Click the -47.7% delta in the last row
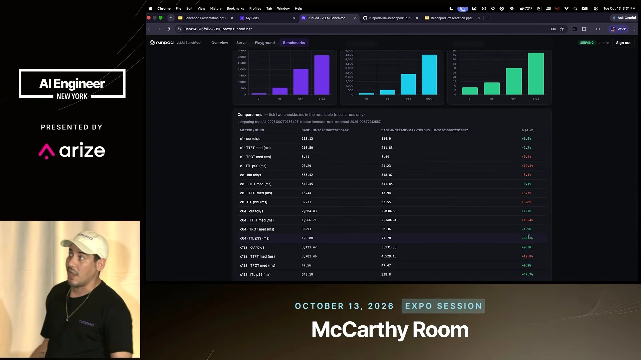641x360 pixels. pos(527,275)
